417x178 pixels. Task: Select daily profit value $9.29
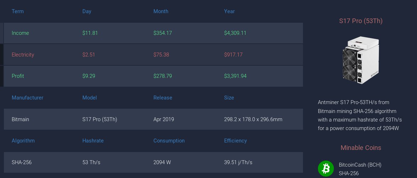click(89, 76)
